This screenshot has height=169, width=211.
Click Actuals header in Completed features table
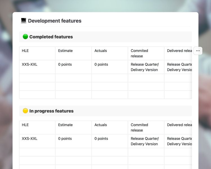point(101,51)
